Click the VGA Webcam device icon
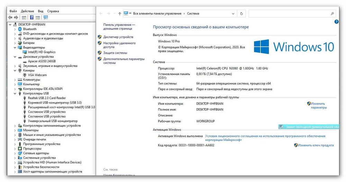 coord(25,75)
